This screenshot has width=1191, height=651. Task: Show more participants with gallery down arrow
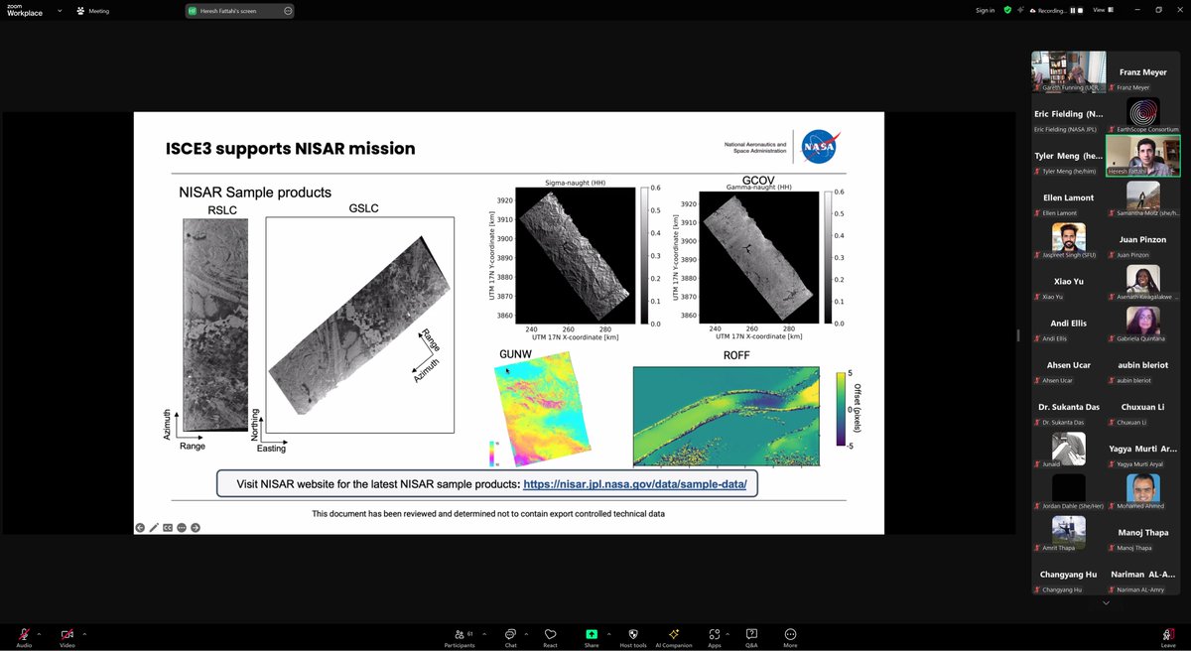pyautogui.click(x=1106, y=601)
